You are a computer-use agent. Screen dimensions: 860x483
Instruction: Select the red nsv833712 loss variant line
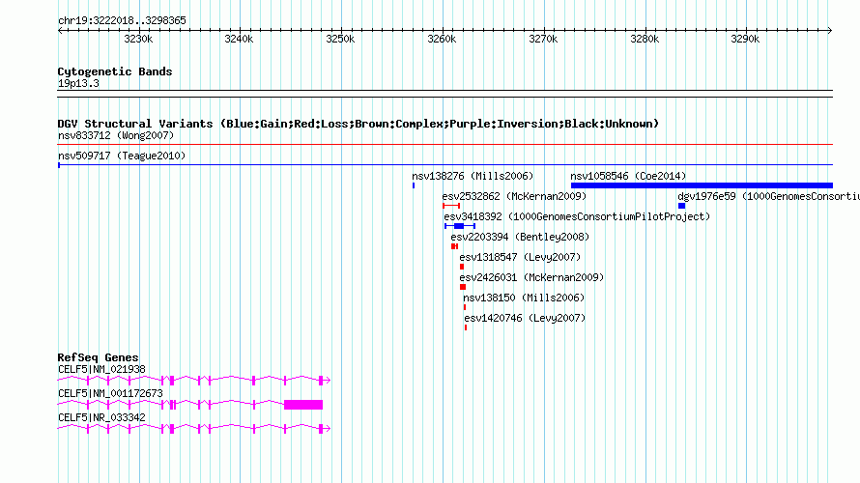click(x=444, y=145)
